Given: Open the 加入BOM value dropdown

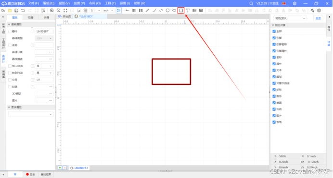Looking at the screenshot, I should (x=44, y=66).
